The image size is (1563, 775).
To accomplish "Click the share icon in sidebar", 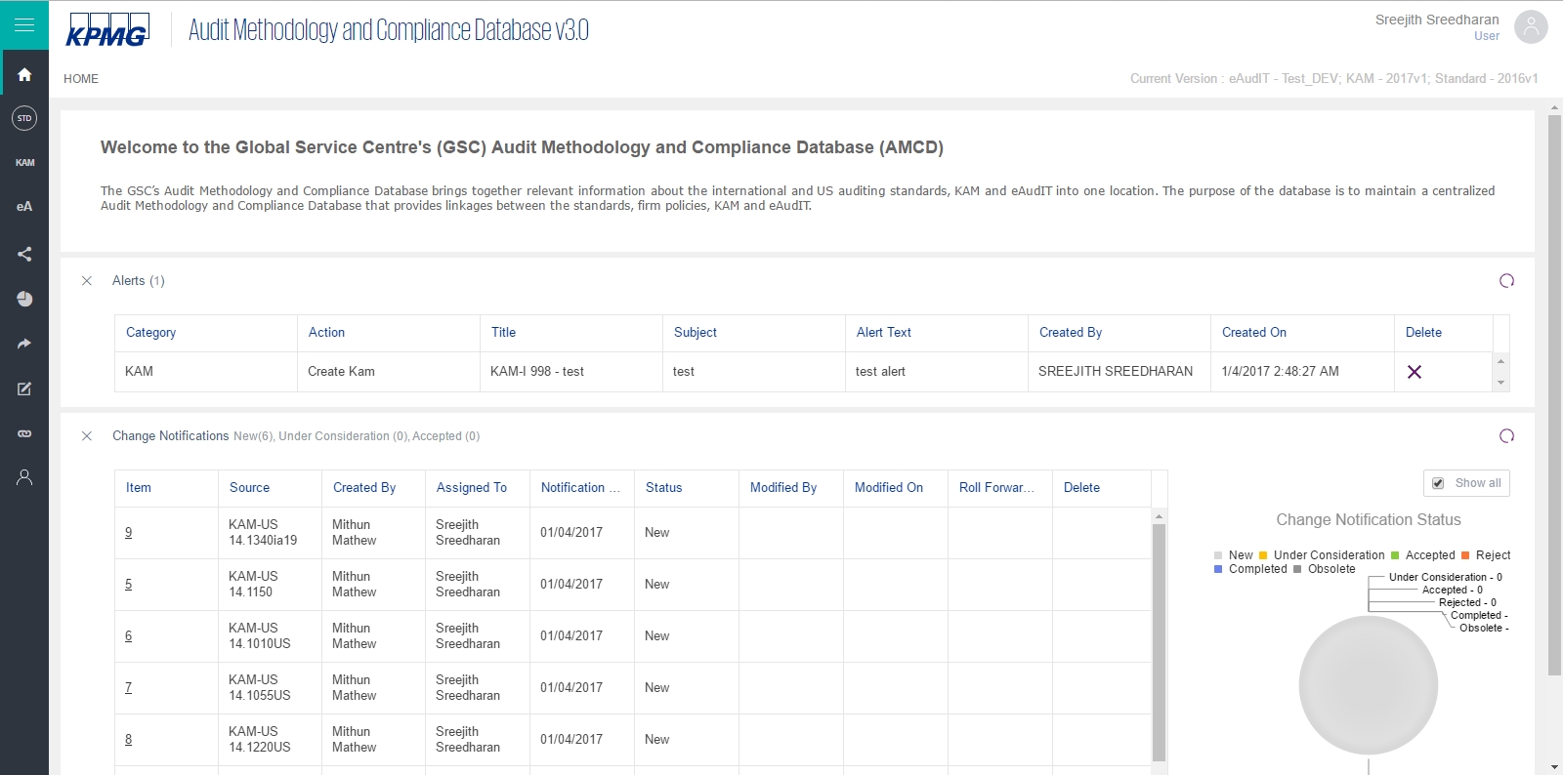I will pos(24,254).
